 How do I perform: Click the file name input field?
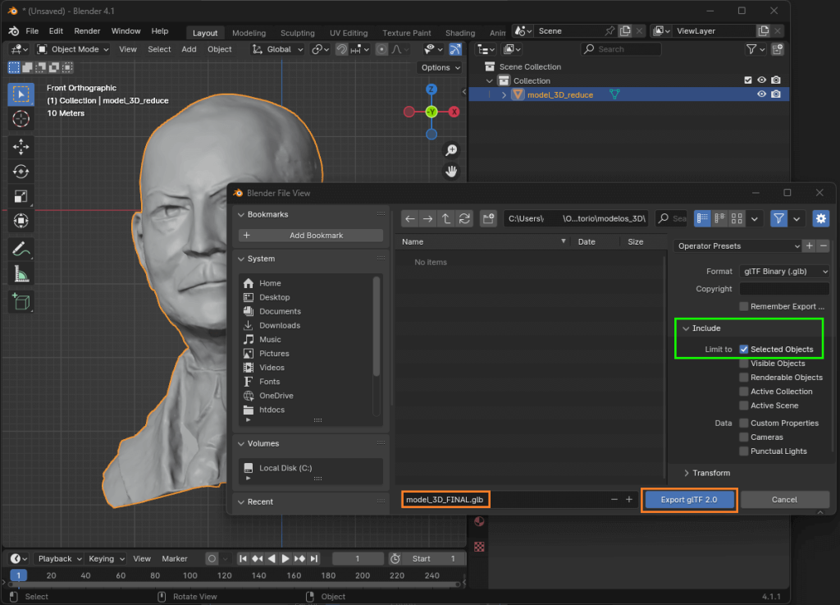point(505,499)
